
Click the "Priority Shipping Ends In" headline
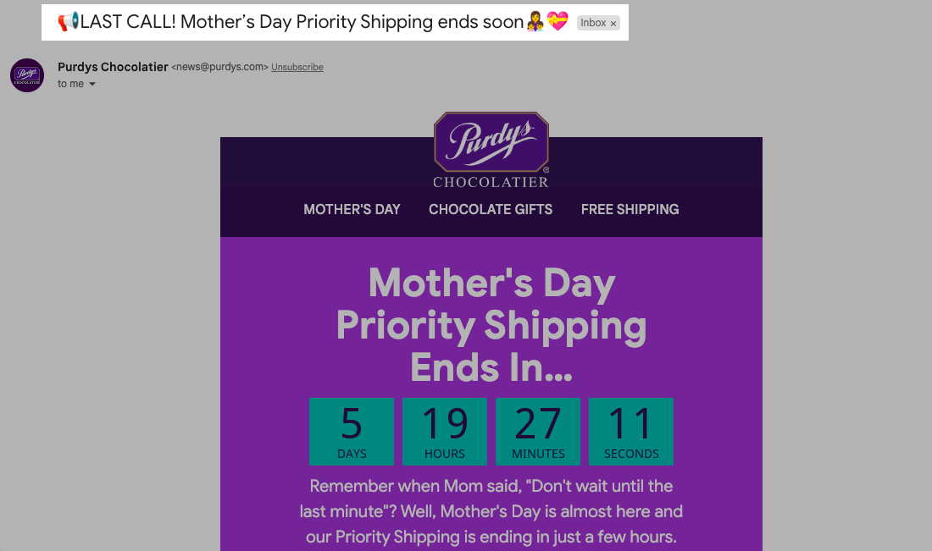coord(491,325)
